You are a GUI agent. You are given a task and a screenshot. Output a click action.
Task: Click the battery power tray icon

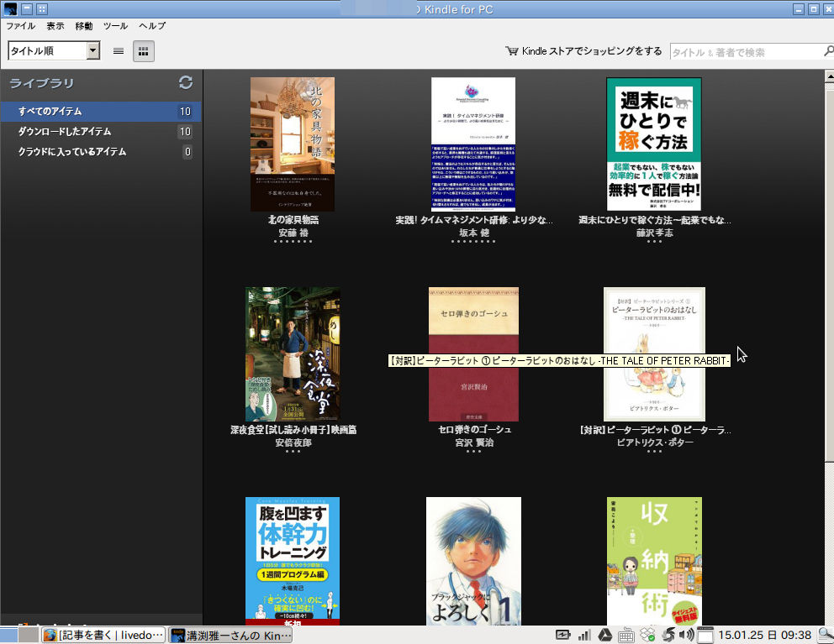click(x=562, y=635)
